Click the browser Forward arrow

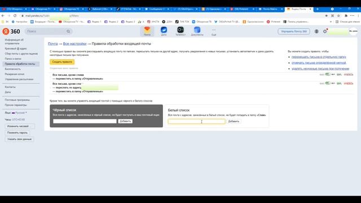9,16
